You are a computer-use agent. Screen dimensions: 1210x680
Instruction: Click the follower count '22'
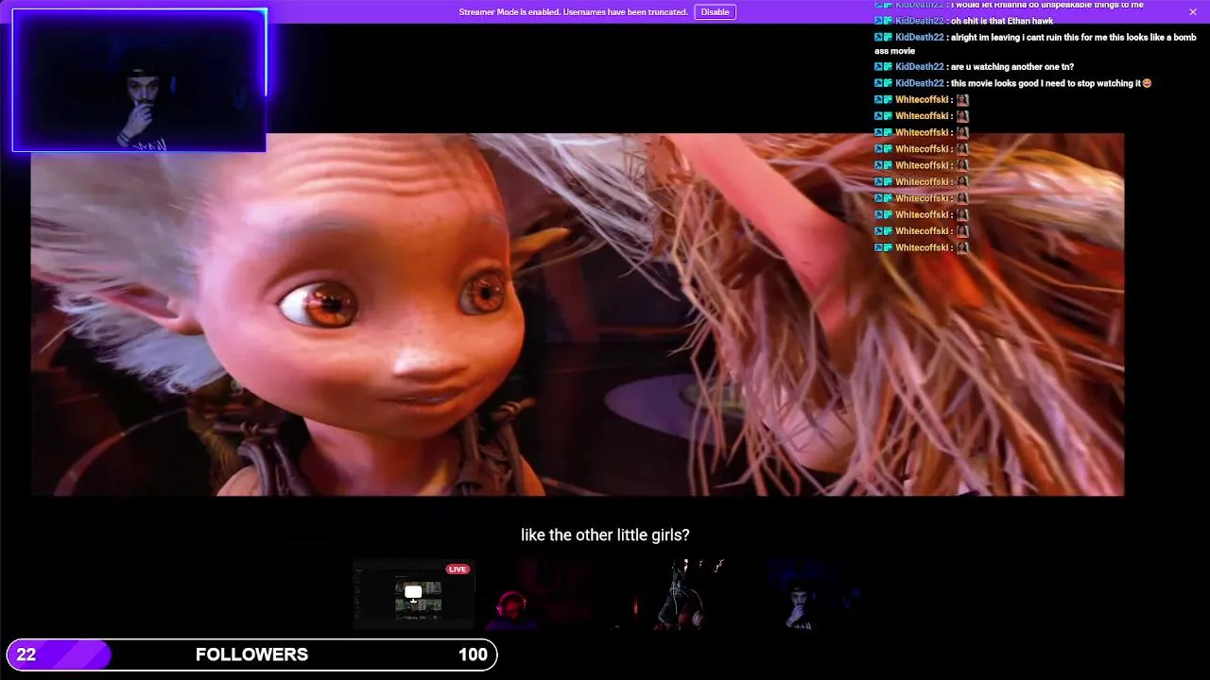(26, 654)
